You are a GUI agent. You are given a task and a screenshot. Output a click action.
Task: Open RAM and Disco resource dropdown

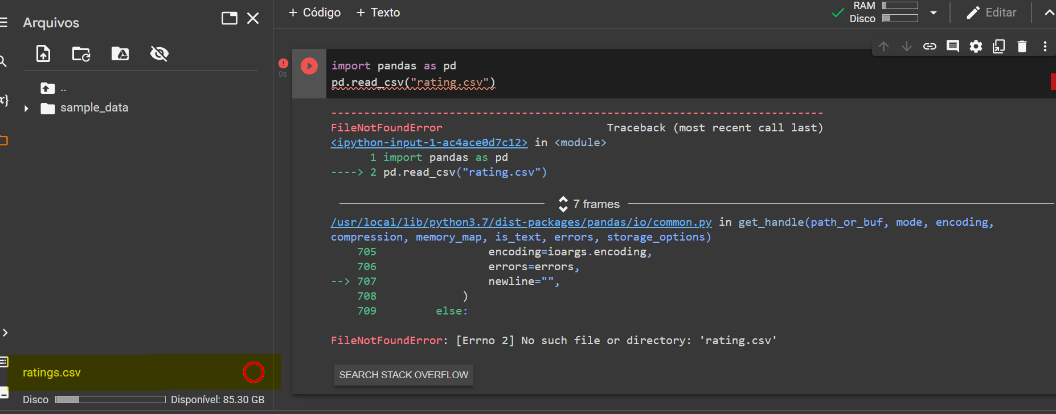tap(934, 13)
